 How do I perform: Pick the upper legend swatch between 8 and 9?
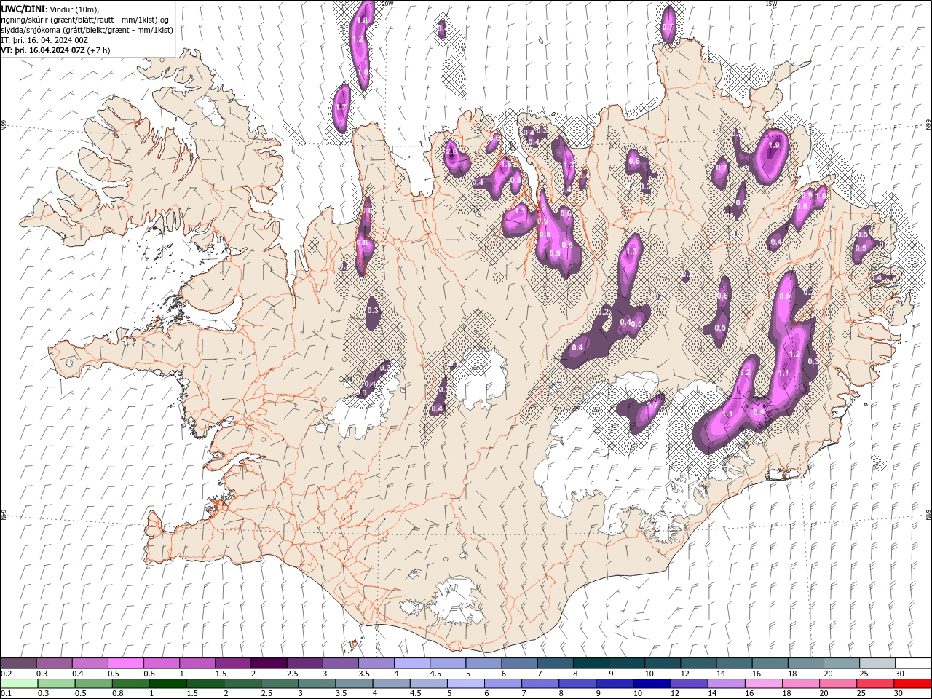[x=591, y=663]
